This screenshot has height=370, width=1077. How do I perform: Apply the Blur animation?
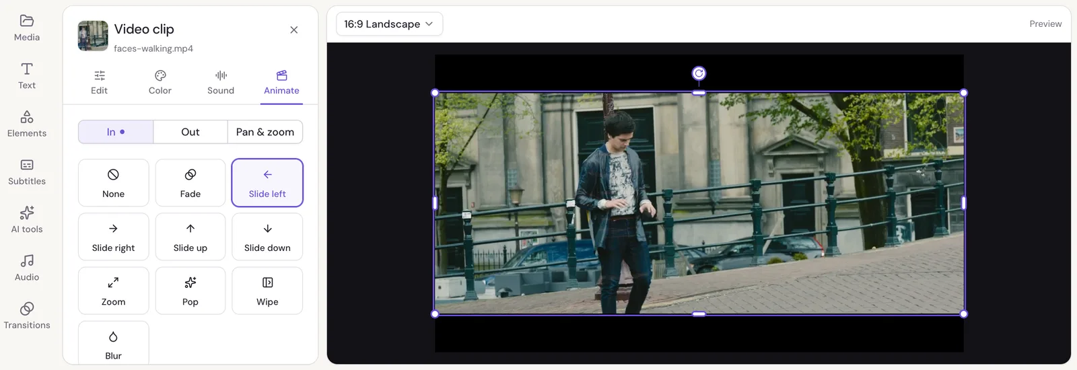(114, 343)
